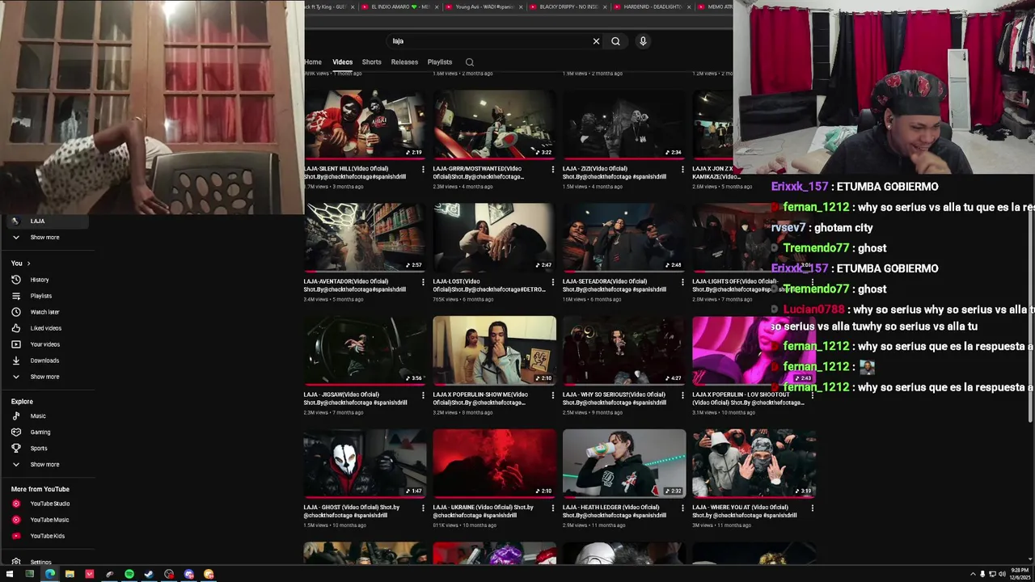Open more options for LAJA - GHOST video
This screenshot has width=1035, height=582.
click(x=423, y=508)
